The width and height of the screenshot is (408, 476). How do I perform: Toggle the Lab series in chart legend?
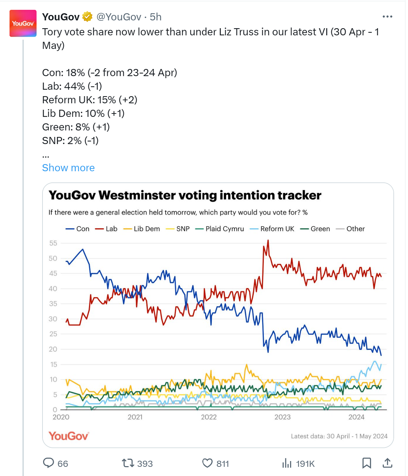pos(106,229)
